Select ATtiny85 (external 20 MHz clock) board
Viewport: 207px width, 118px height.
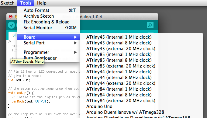tap(142, 66)
